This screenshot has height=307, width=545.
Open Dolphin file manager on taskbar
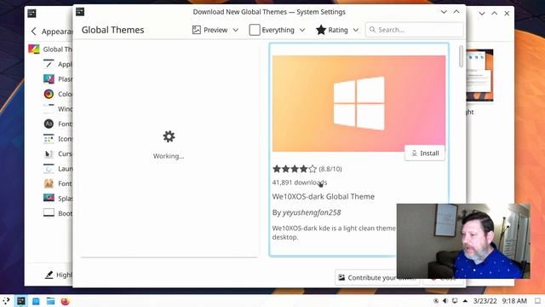click(x=50, y=301)
